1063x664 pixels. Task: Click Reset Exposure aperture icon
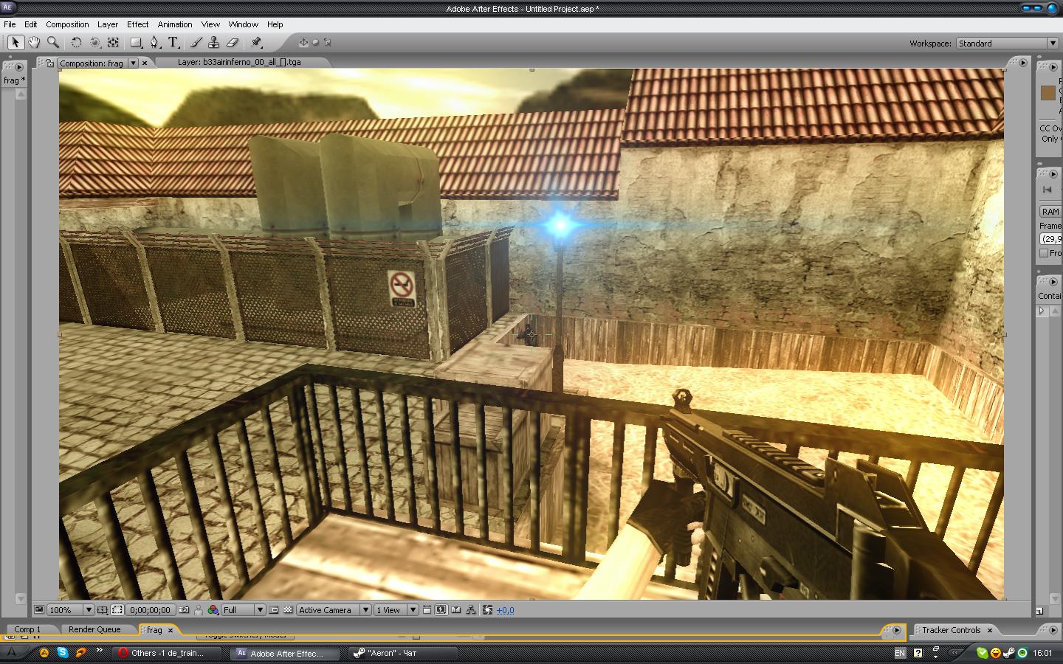(487, 610)
